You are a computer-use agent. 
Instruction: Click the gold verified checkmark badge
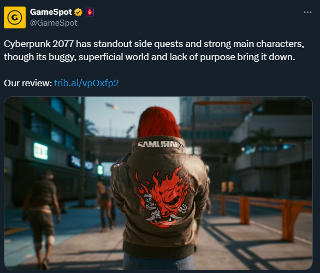(78, 12)
